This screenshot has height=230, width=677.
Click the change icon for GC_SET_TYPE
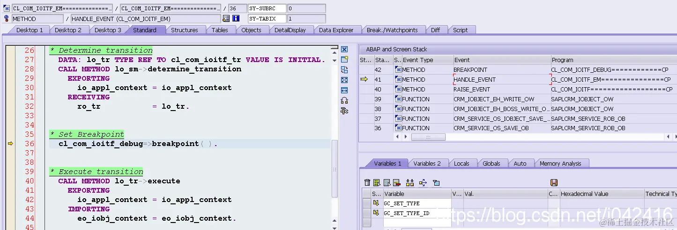tap(376, 203)
